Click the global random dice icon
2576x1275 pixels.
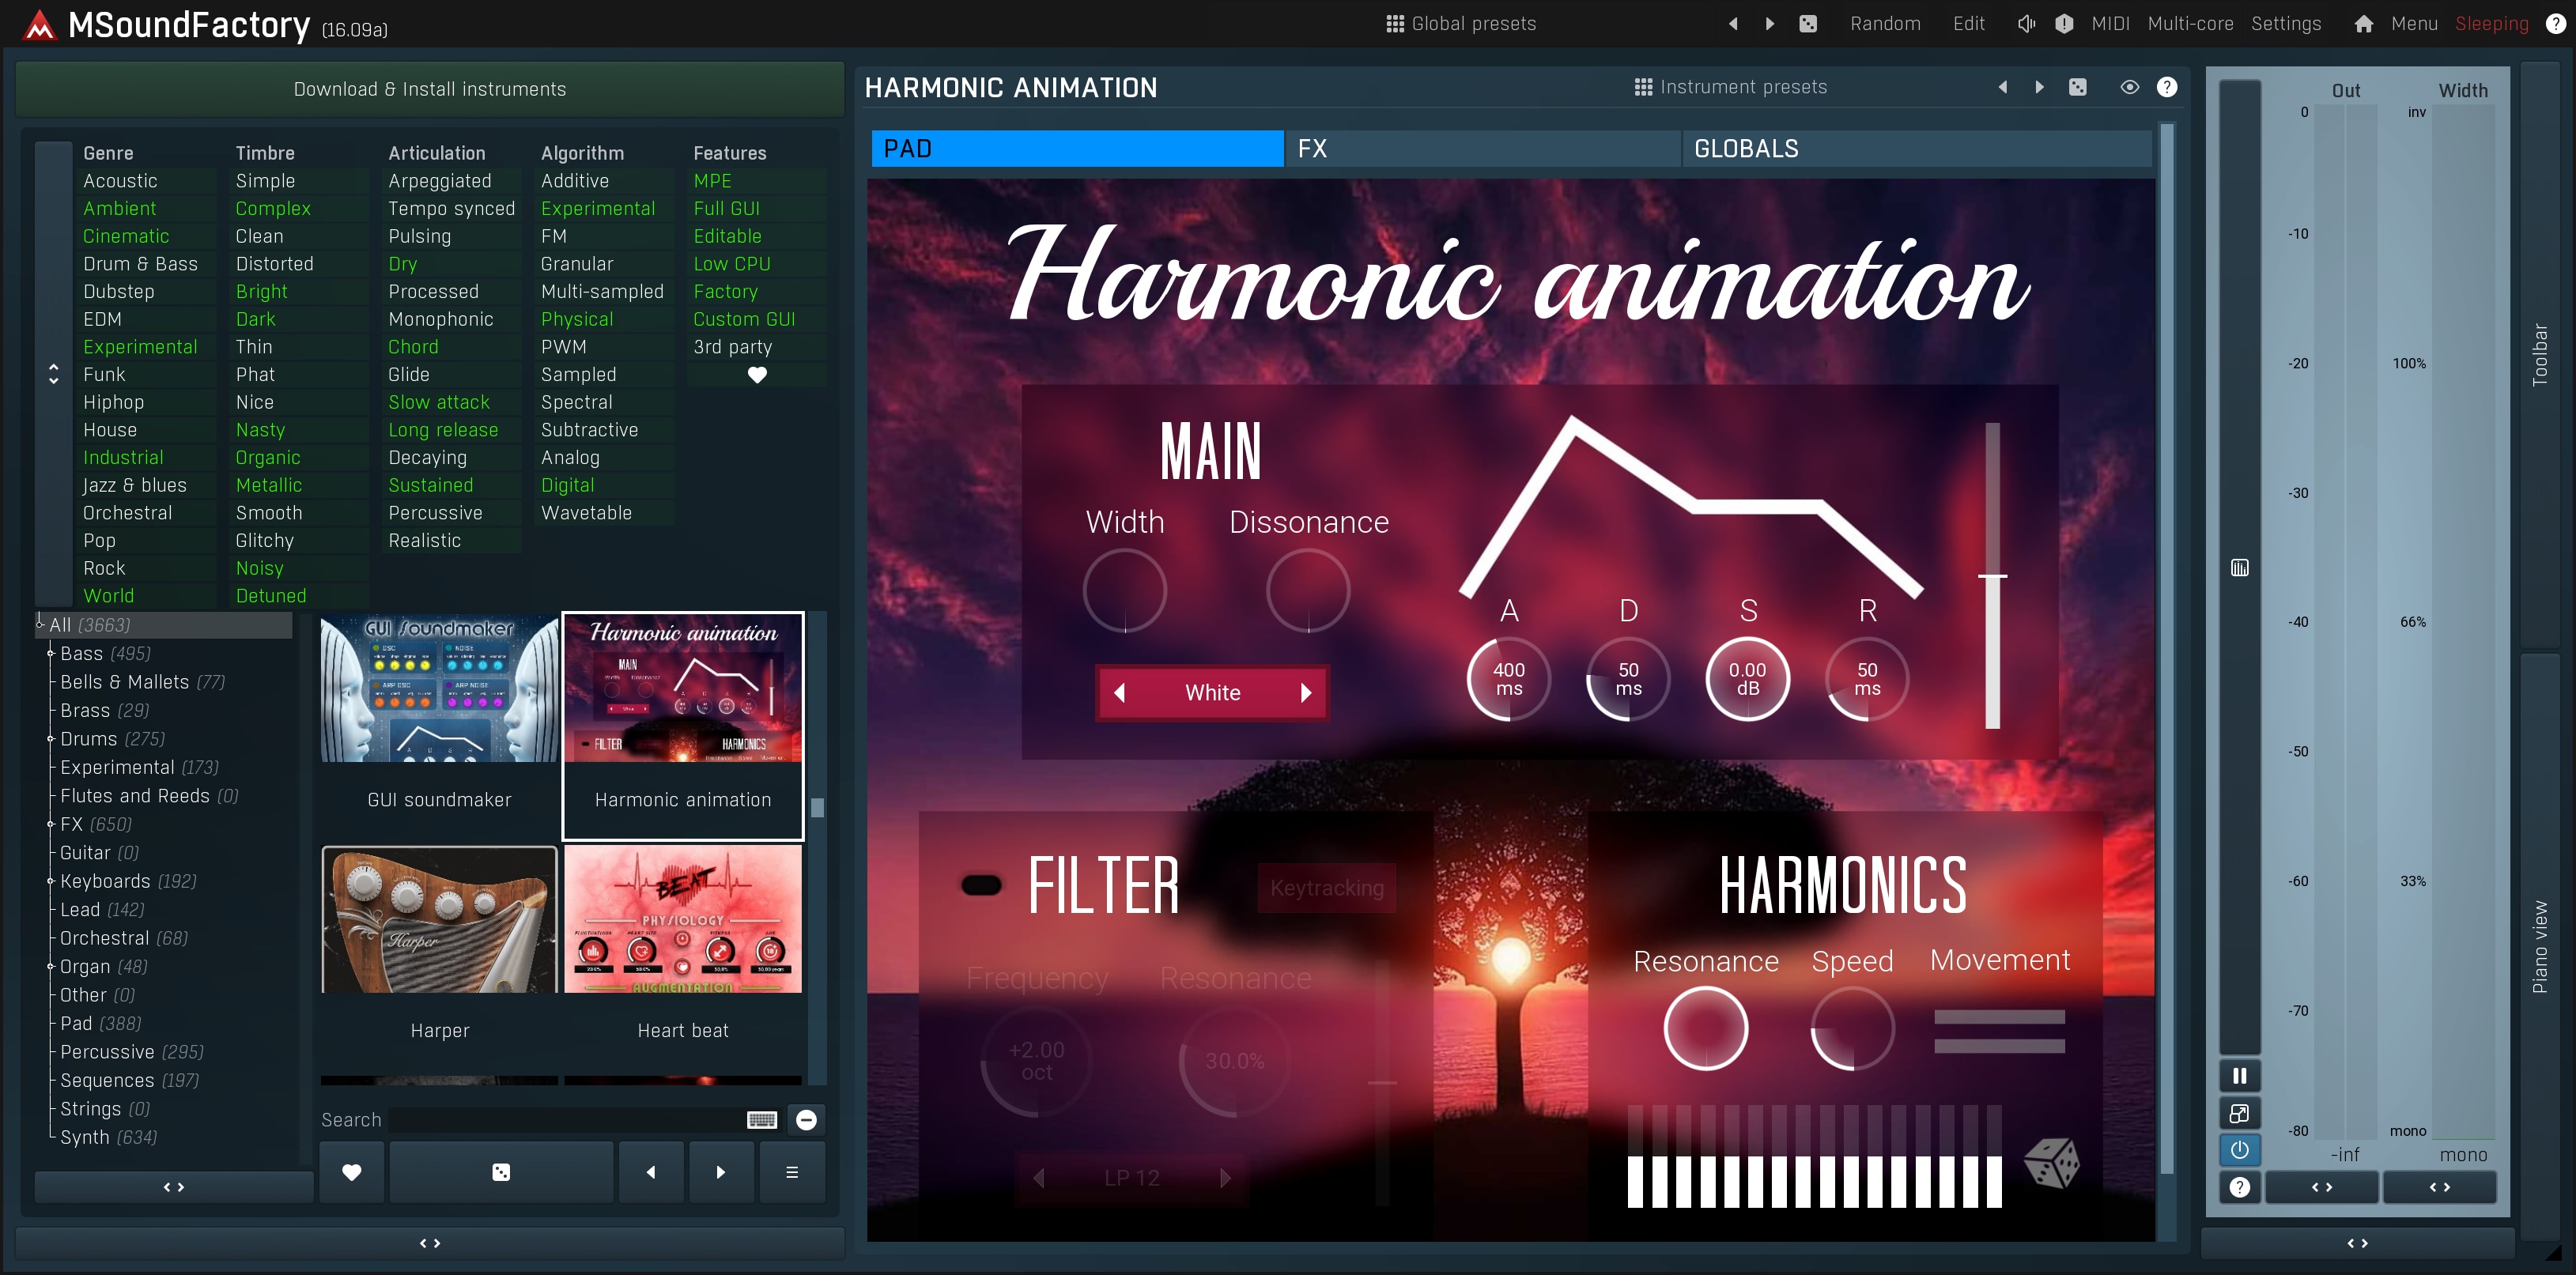pos(1808,23)
